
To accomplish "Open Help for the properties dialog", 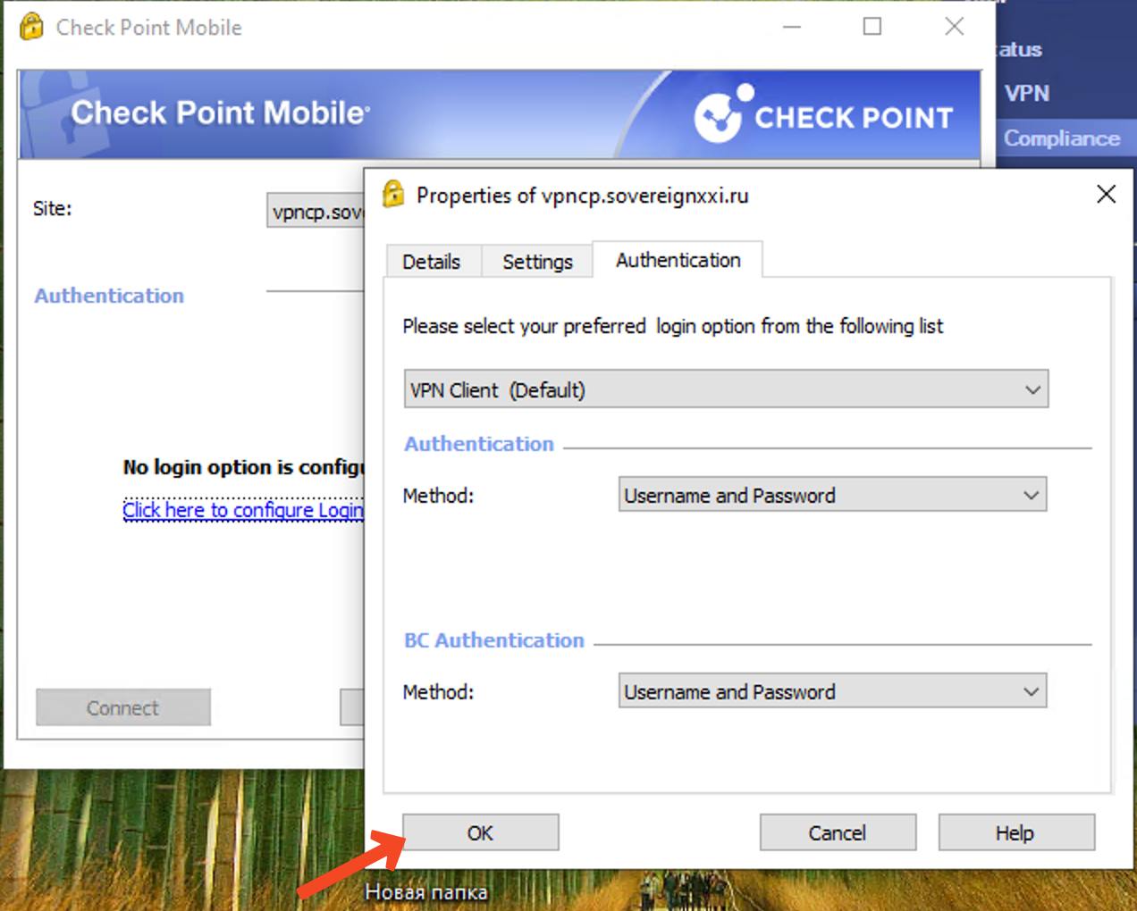I will coord(1015,832).
